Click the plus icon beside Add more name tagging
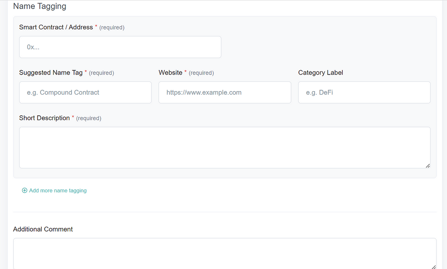 24,191
